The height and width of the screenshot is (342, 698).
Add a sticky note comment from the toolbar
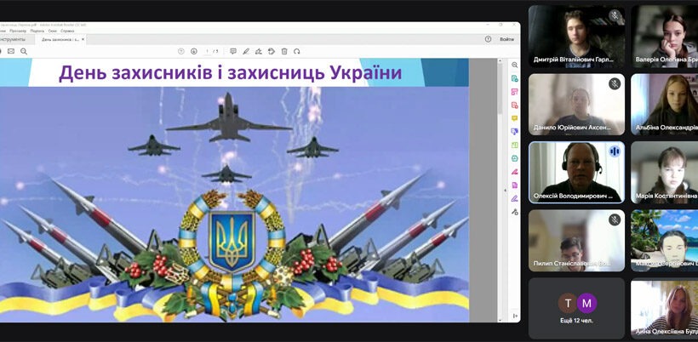[x=233, y=51]
